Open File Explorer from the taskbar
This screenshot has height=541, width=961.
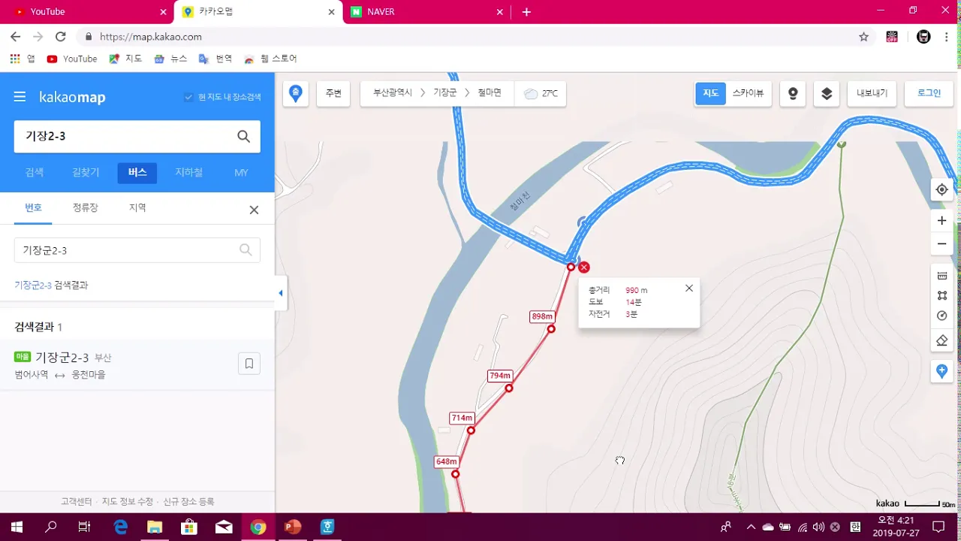click(x=155, y=527)
